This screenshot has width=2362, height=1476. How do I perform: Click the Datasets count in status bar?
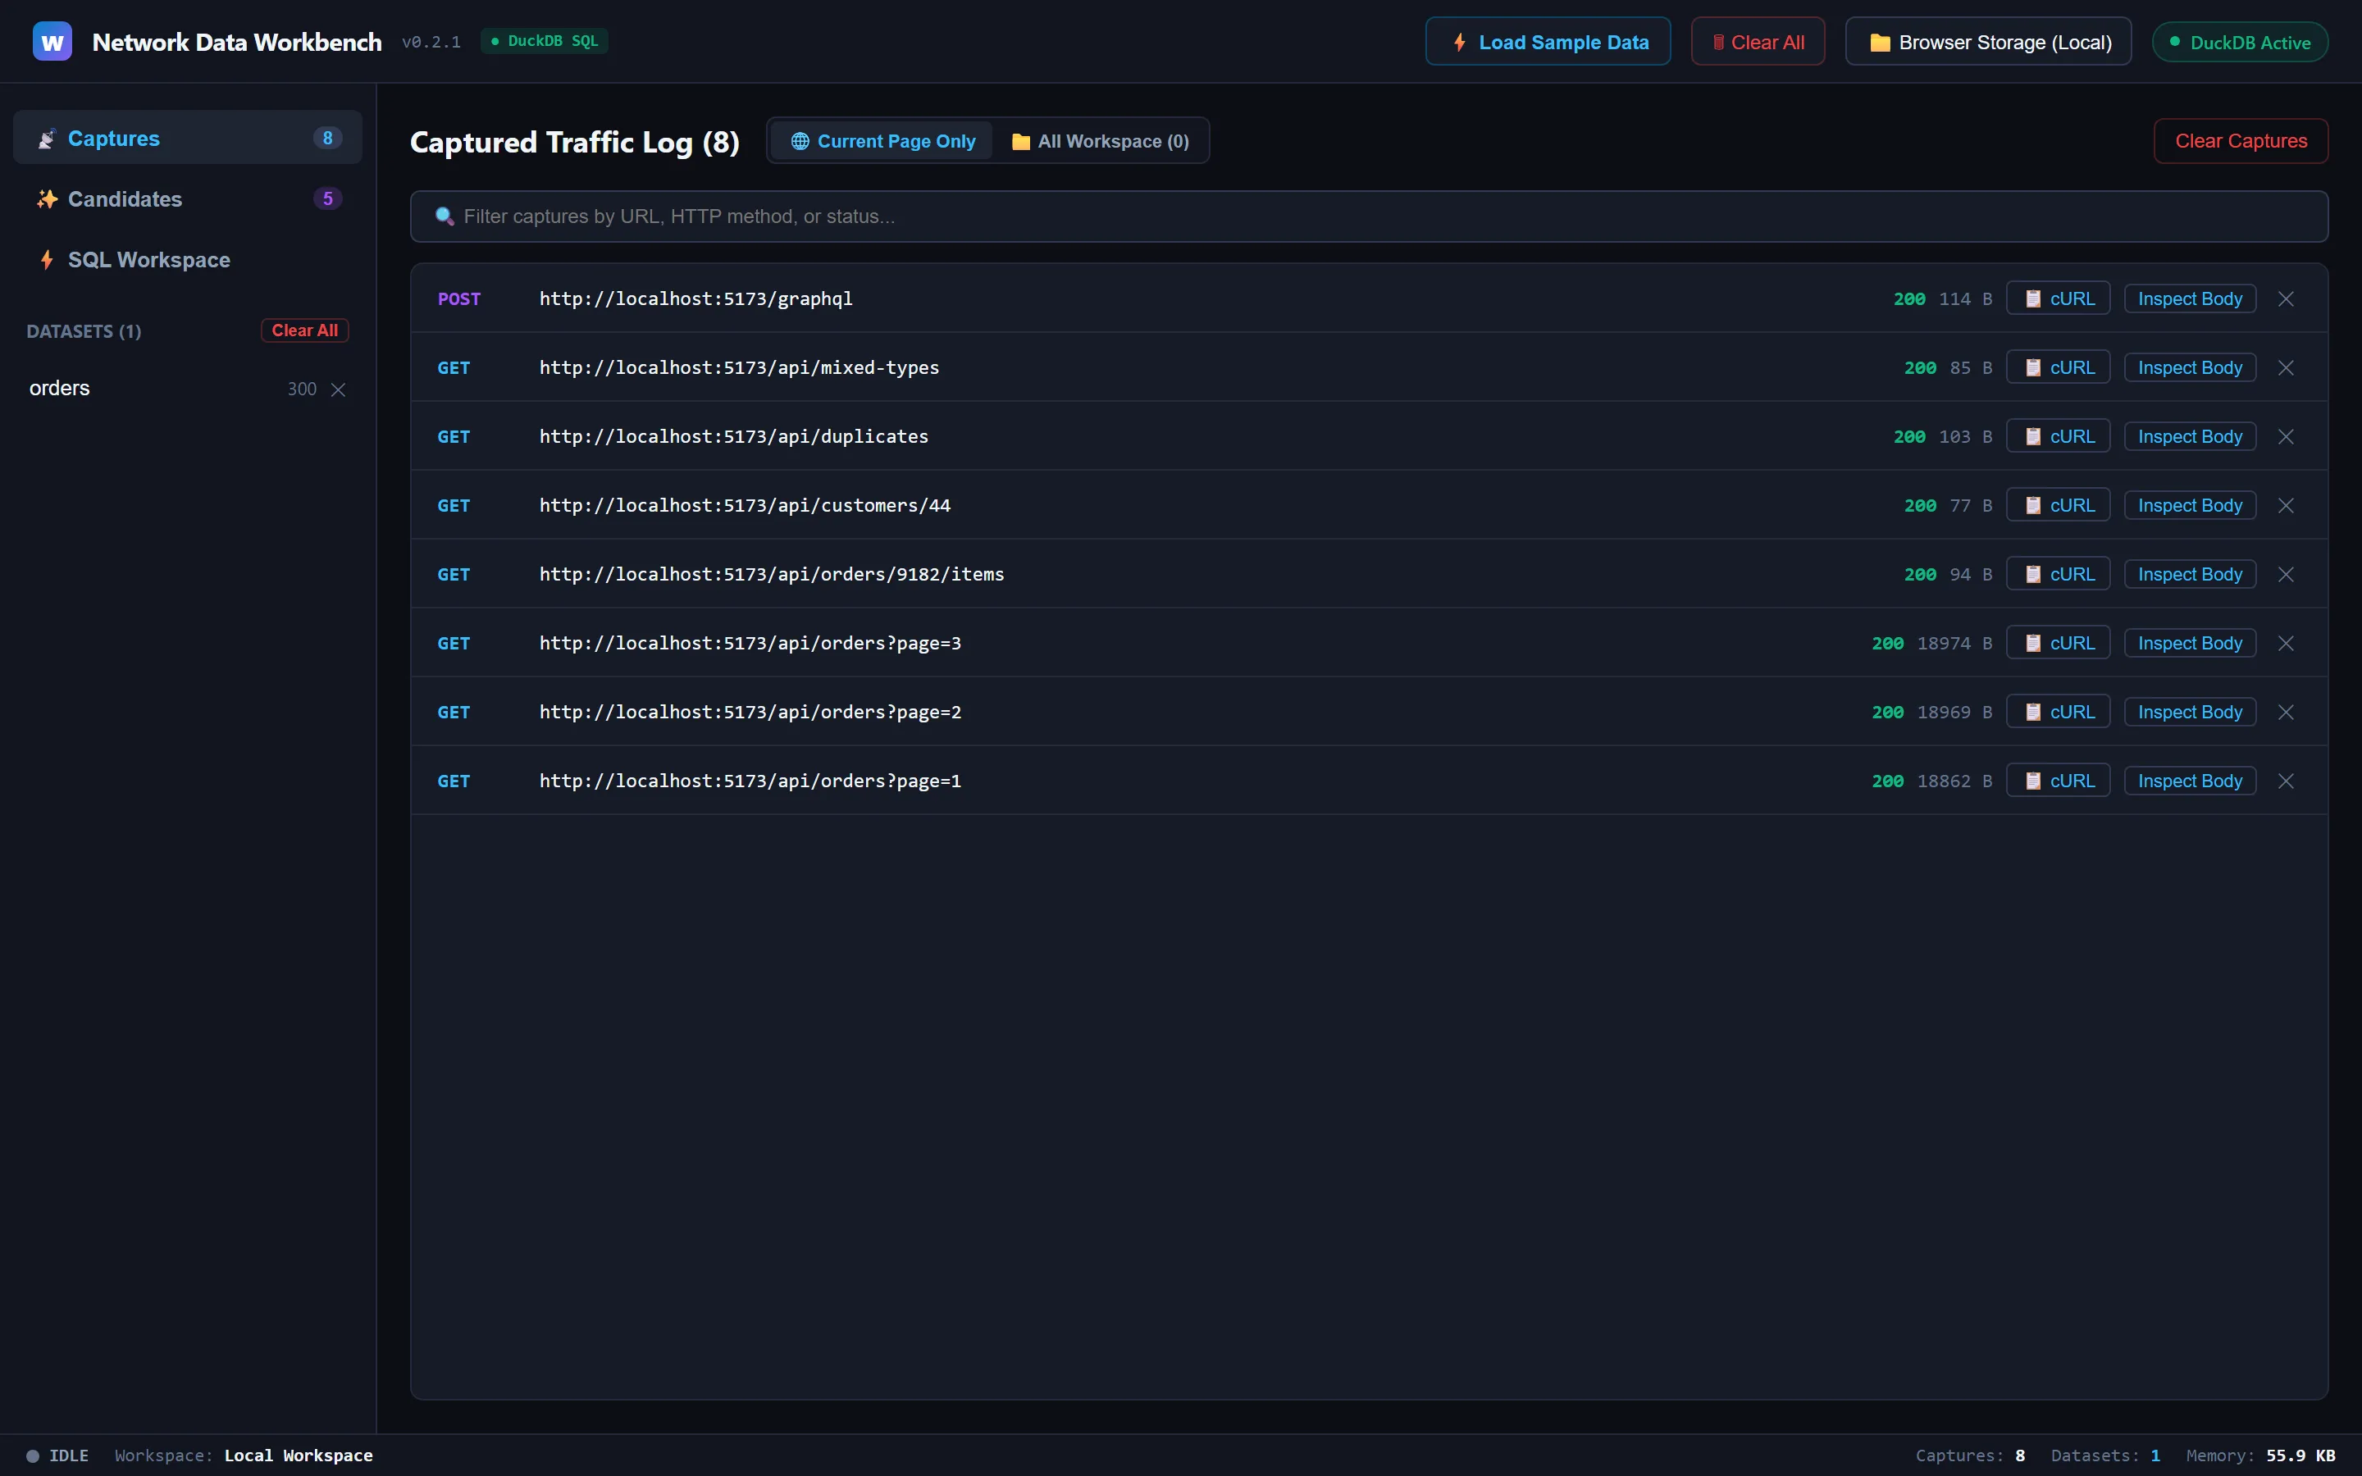coord(2105,1455)
